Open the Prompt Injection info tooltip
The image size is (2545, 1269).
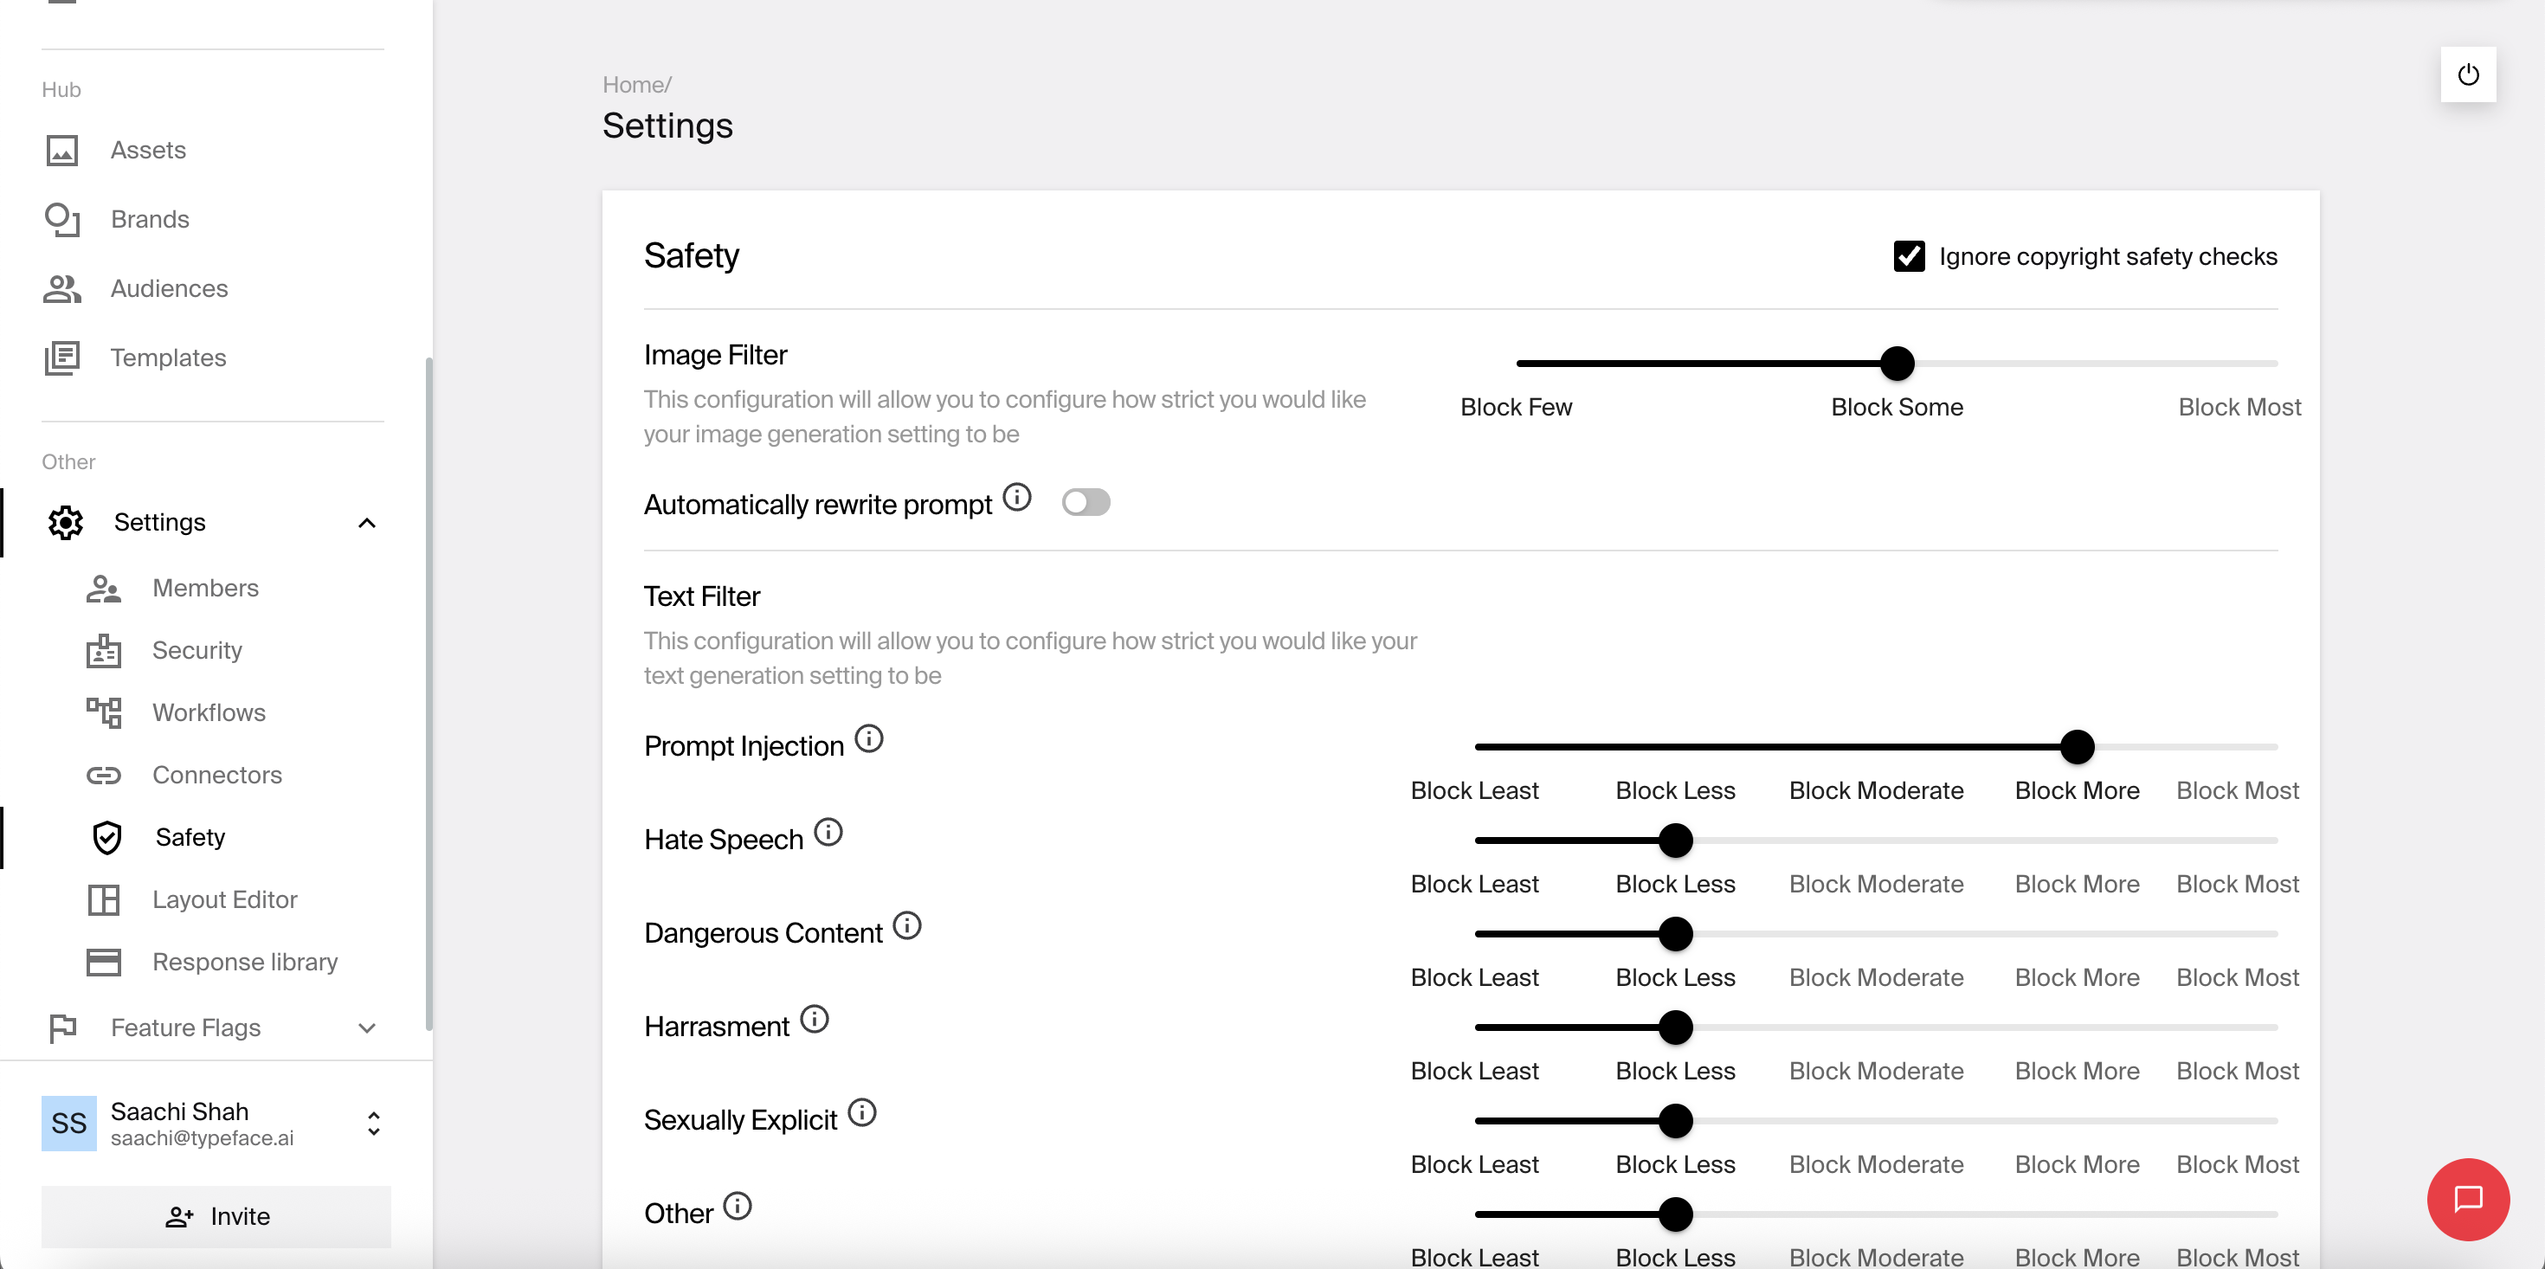tap(868, 738)
